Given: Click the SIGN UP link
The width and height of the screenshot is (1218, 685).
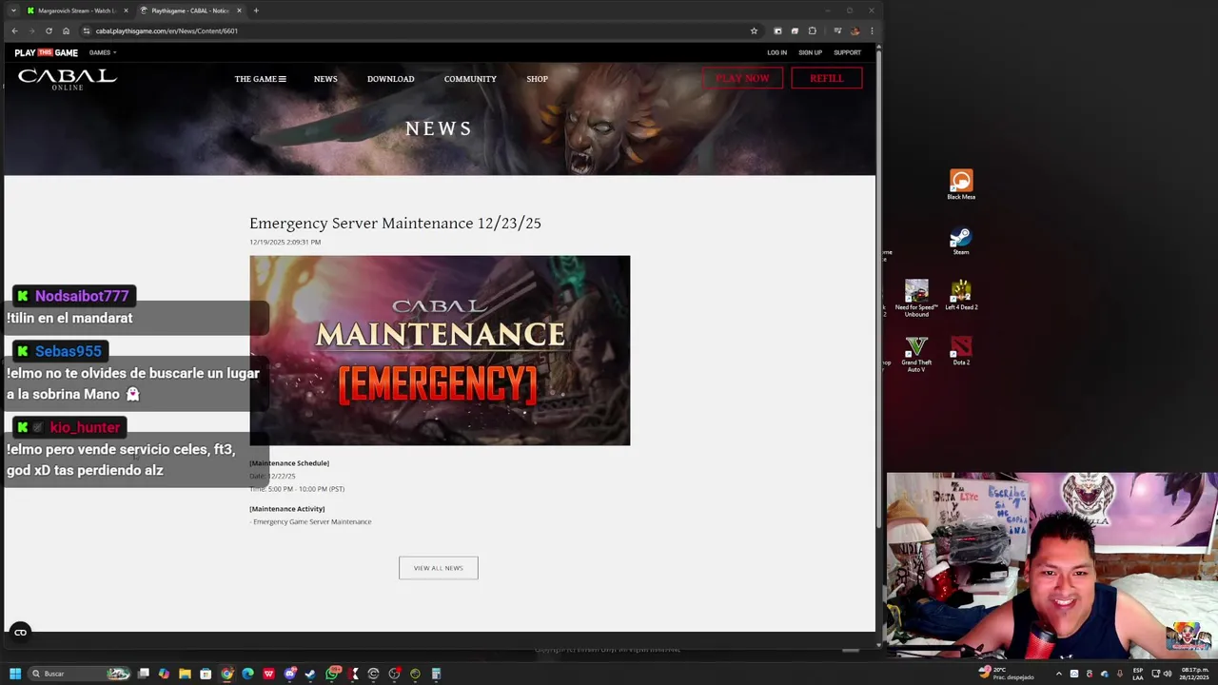Looking at the screenshot, I should click(x=810, y=52).
